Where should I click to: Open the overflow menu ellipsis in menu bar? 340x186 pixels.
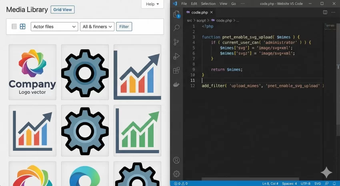click(x=243, y=4)
